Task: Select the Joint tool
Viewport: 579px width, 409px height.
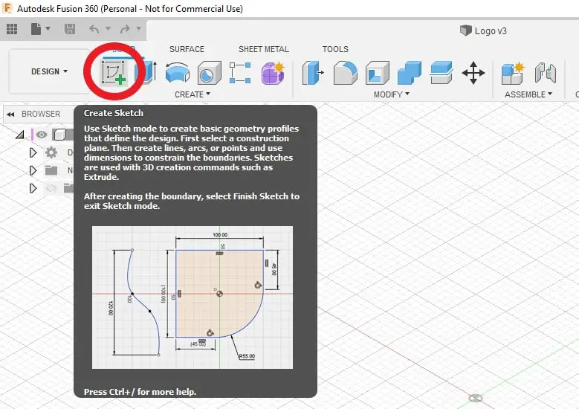Action: (x=546, y=73)
